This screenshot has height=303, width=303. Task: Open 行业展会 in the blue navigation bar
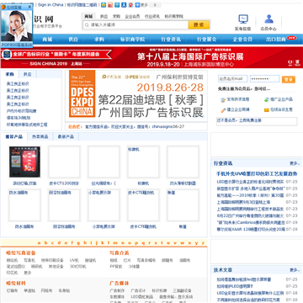coord(207,40)
